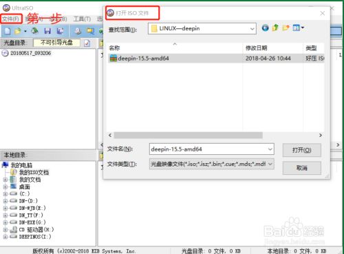The image size is (344, 254).
Task: Expand the (F:) drive node
Action: tap(6, 215)
